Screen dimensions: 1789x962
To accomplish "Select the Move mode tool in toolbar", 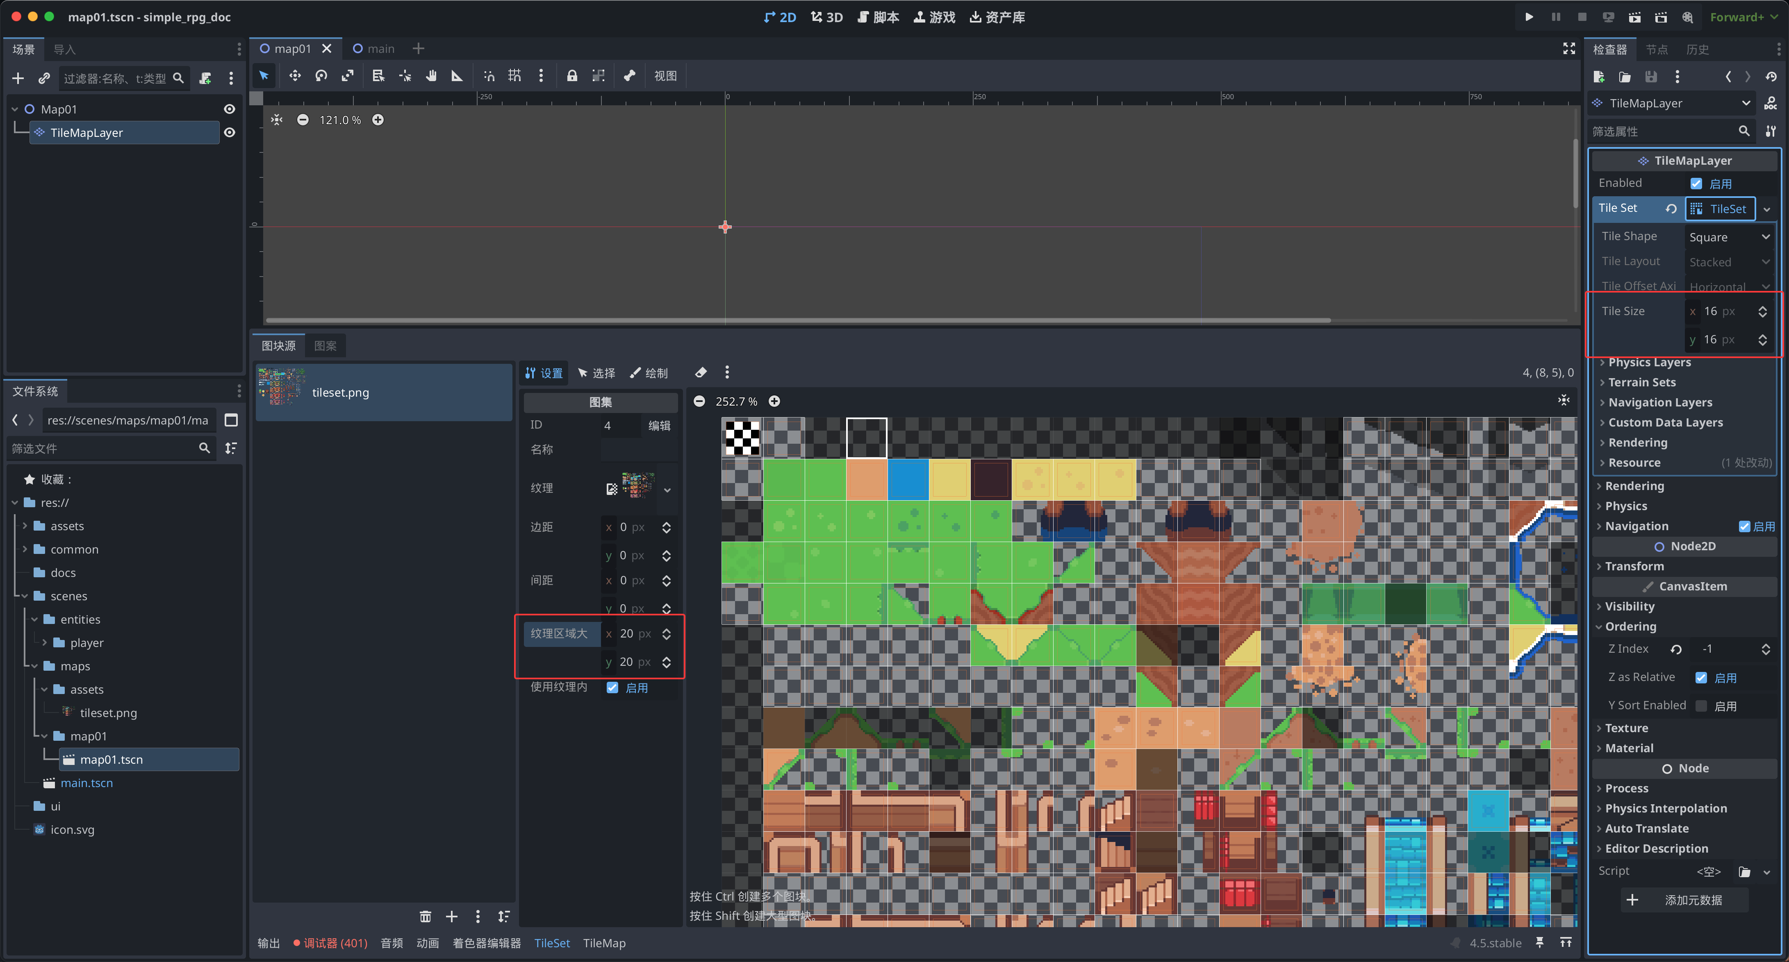I will click(294, 76).
